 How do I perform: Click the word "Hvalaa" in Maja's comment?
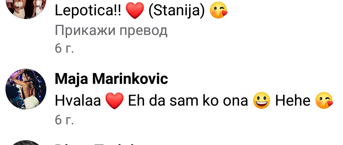click(x=78, y=101)
